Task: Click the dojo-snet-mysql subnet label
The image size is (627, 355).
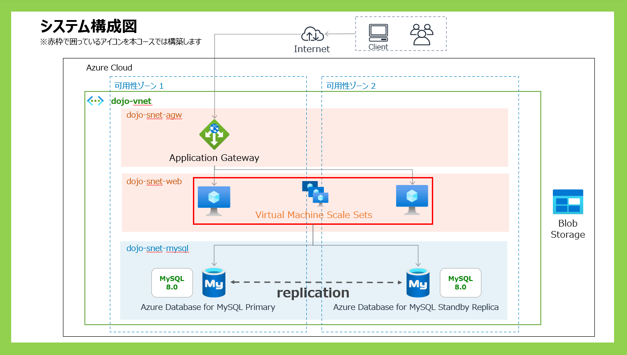Action: (158, 249)
